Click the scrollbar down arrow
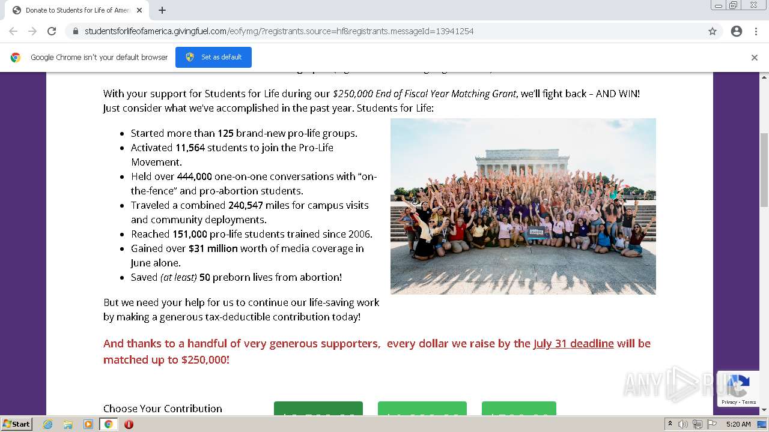 [x=764, y=410]
